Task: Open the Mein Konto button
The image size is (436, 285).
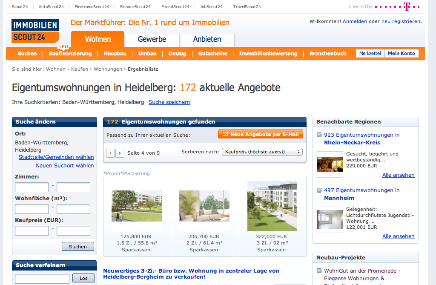Action: tap(402, 53)
